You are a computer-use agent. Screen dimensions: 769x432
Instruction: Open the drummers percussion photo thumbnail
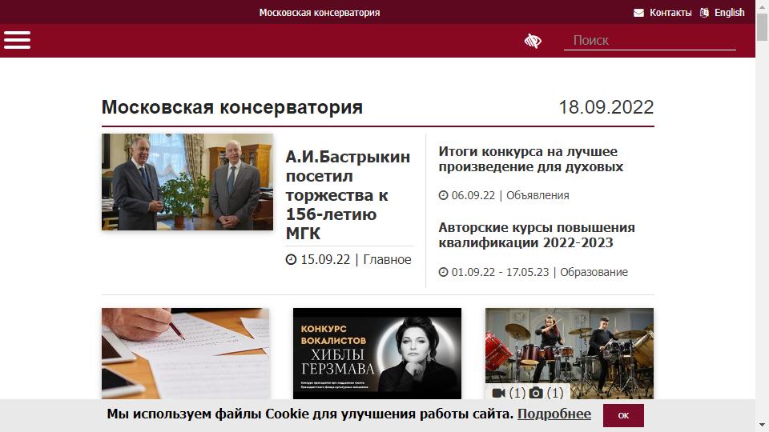pos(570,353)
